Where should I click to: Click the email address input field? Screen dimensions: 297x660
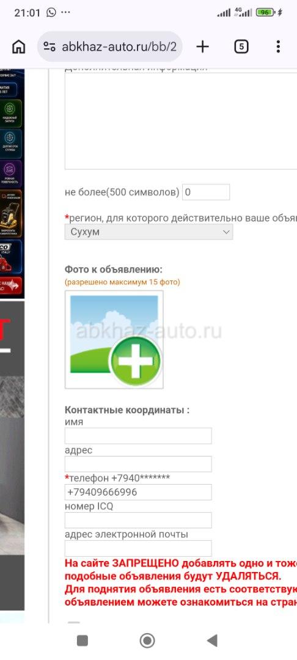pos(138,548)
